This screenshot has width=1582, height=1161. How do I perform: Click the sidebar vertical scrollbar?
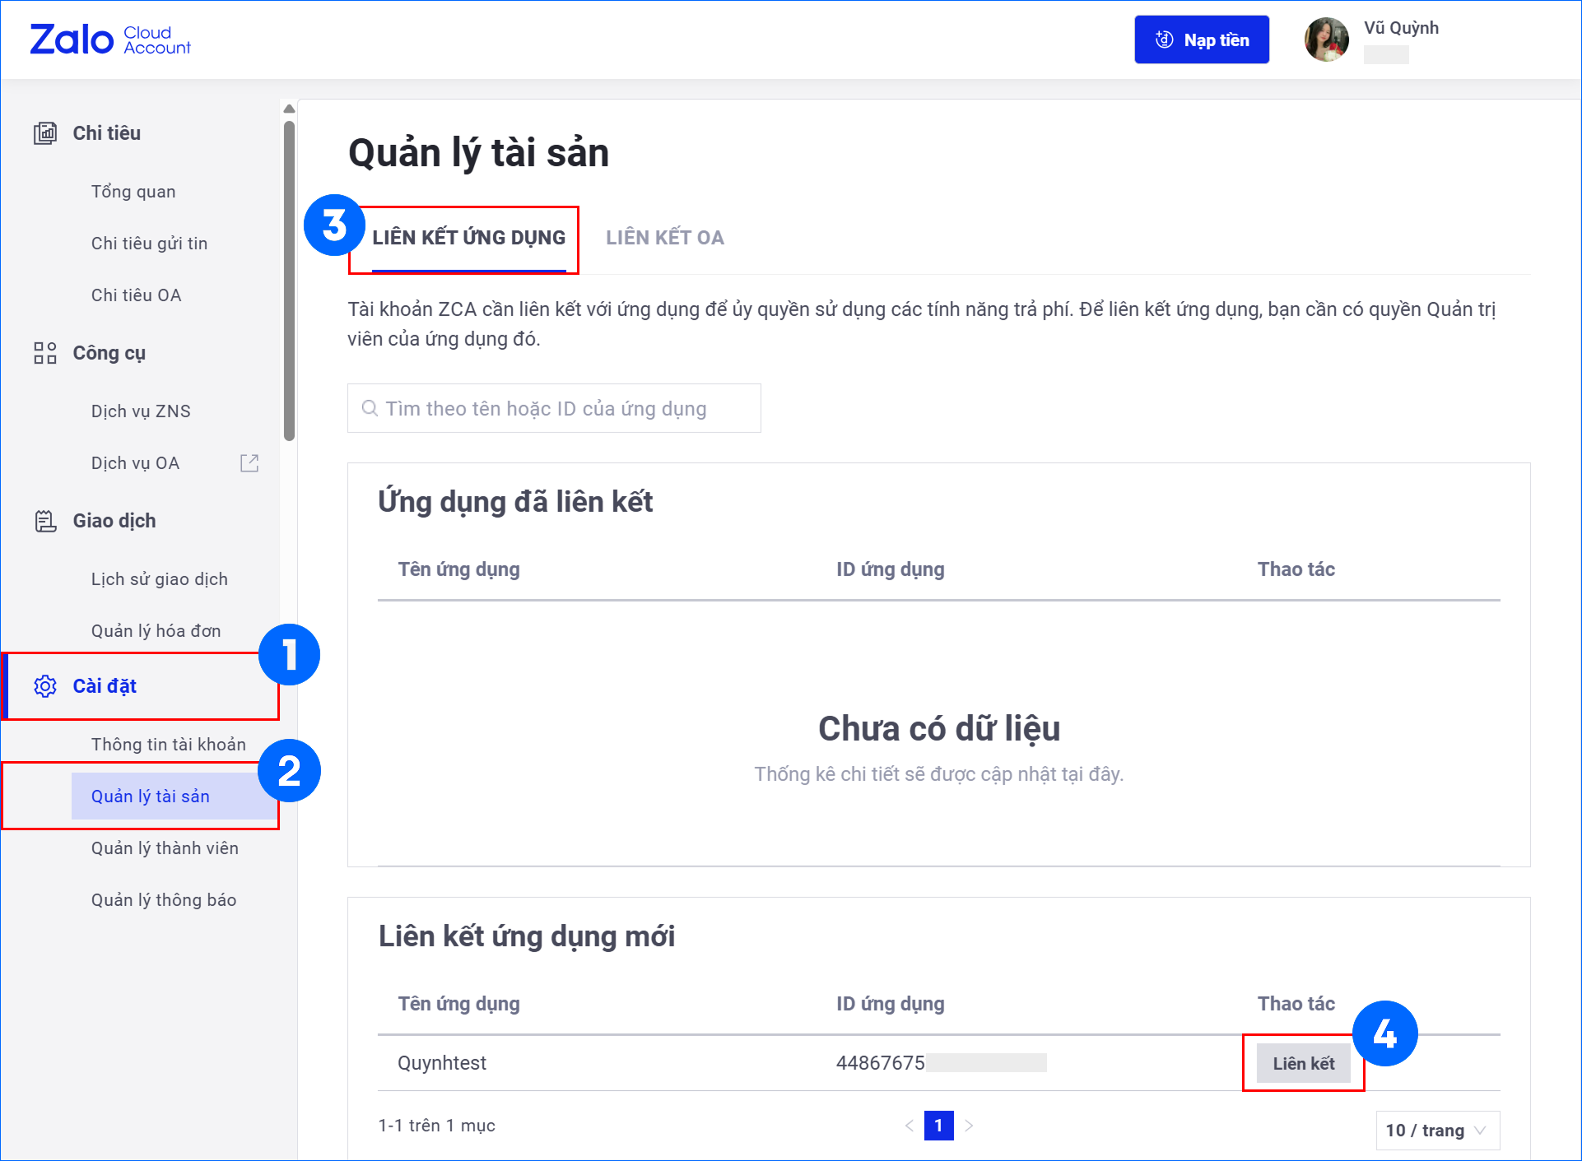pos(289,280)
